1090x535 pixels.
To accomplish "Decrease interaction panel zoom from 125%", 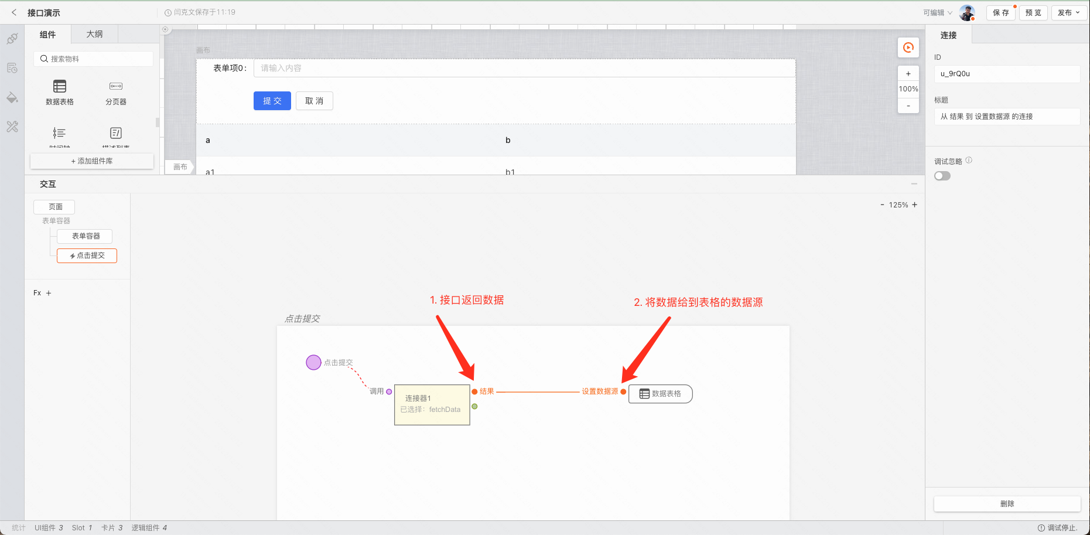I will (x=882, y=205).
